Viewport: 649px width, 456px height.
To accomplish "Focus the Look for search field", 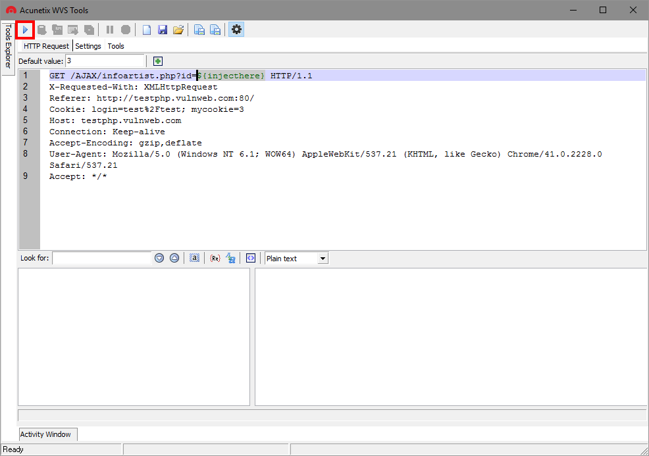I will (102, 258).
